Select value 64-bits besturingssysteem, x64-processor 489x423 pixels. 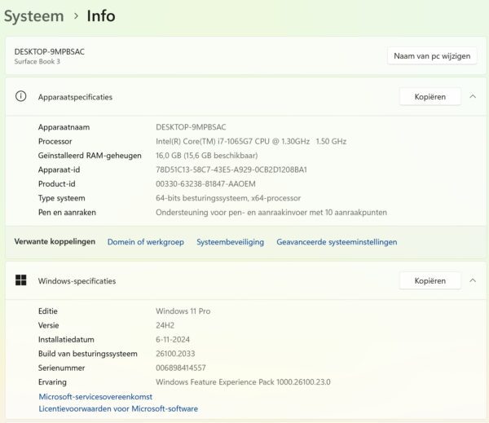pos(228,198)
